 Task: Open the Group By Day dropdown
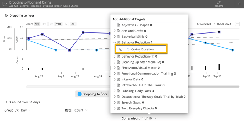26,110
